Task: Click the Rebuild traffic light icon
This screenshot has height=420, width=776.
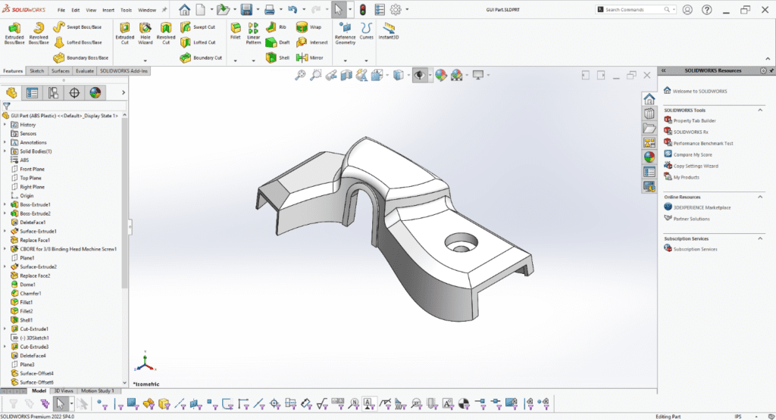Action: tap(362, 10)
